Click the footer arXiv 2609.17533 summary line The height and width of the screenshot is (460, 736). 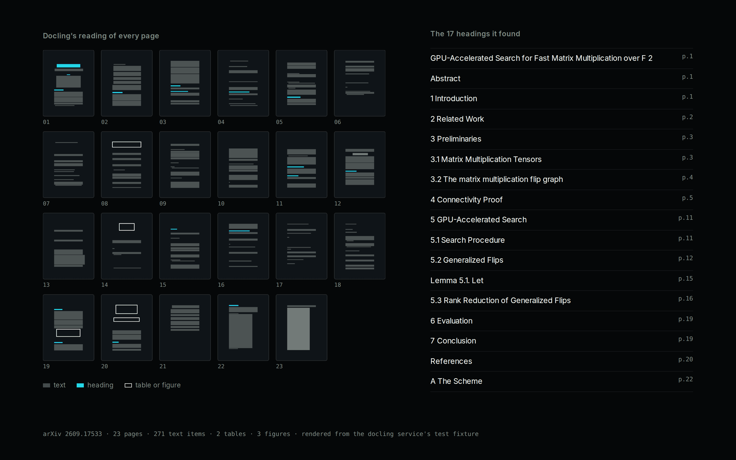pos(261,434)
